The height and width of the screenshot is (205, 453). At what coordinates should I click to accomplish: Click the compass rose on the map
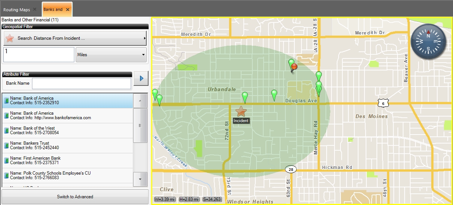(x=429, y=42)
